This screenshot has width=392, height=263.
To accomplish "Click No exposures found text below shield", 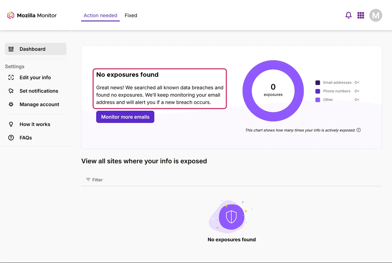I will click(x=232, y=239).
